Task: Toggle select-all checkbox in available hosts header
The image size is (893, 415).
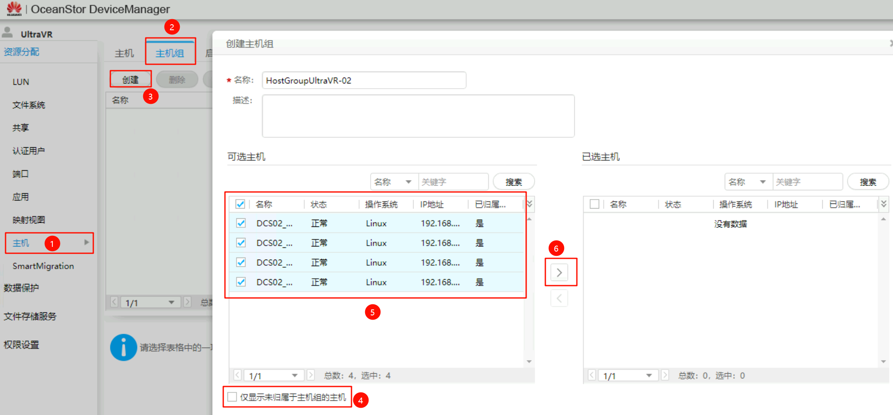Action: [x=240, y=204]
